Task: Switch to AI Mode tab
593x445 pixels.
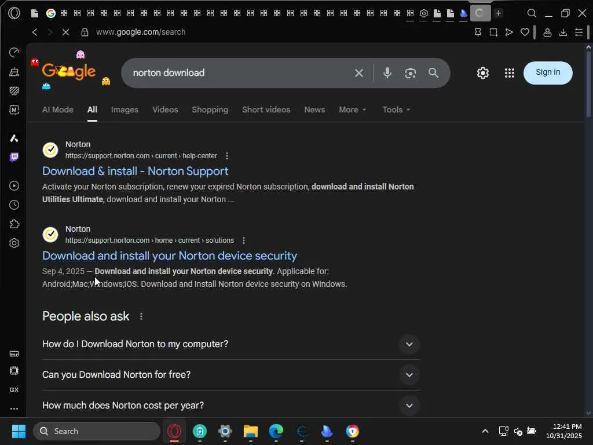Action: 58,110
